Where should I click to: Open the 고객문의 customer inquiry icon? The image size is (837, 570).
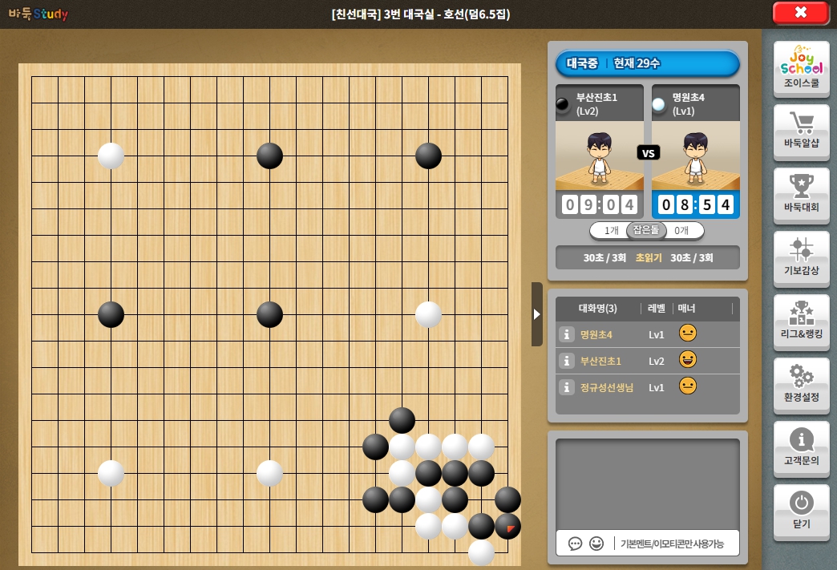click(801, 450)
